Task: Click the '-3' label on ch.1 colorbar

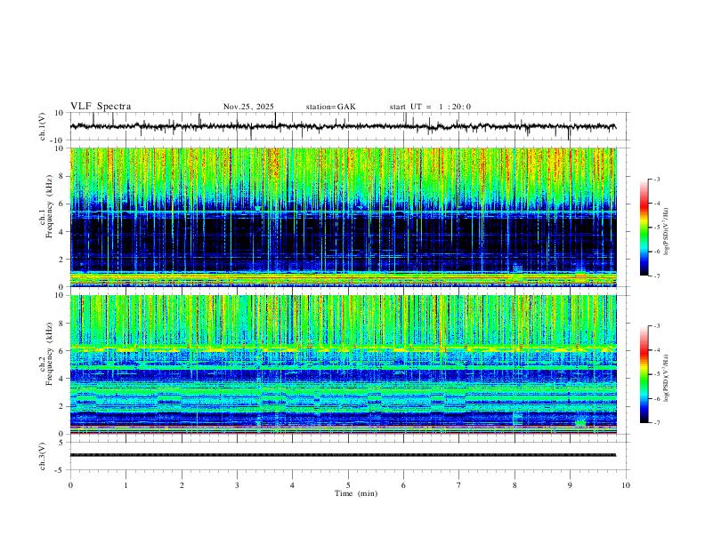Action: (x=657, y=179)
